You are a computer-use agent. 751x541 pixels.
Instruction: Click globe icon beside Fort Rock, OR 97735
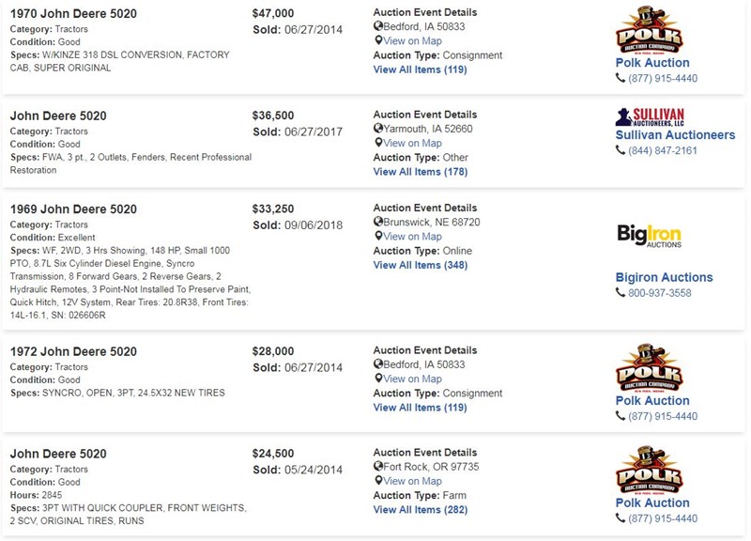[378, 466]
